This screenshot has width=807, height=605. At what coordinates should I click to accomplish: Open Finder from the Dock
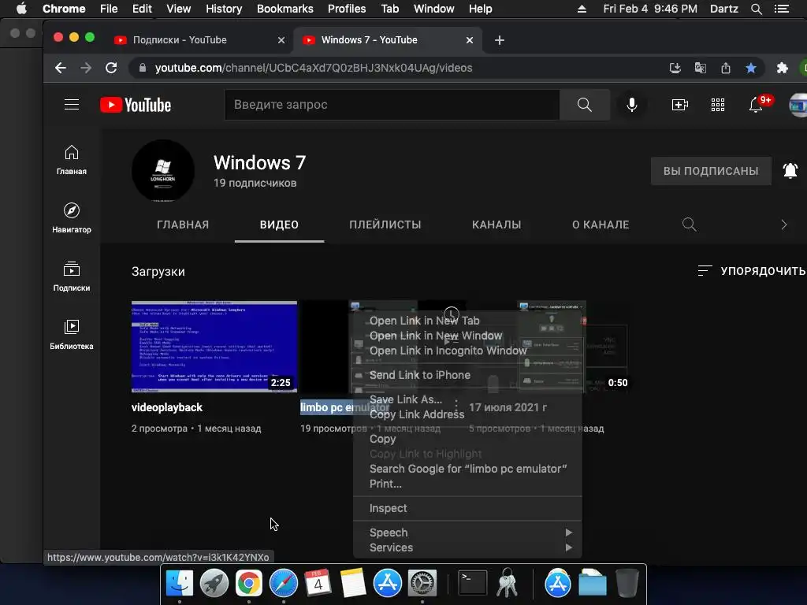click(179, 584)
